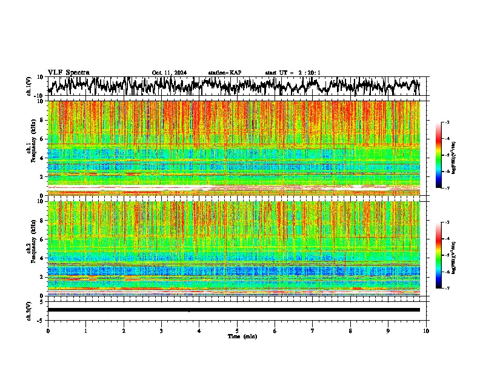480x371 pixels.
Task: Click the 8 kHz tick label on ch.1 frequency axis
Action: coord(42,120)
